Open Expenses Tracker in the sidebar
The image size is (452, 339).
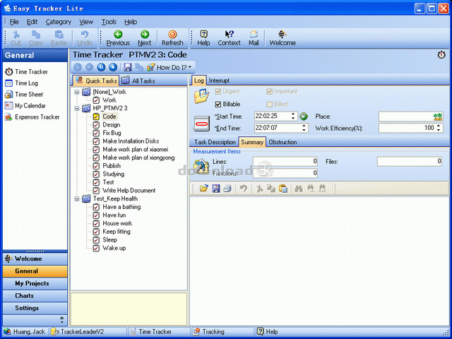point(37,117)
